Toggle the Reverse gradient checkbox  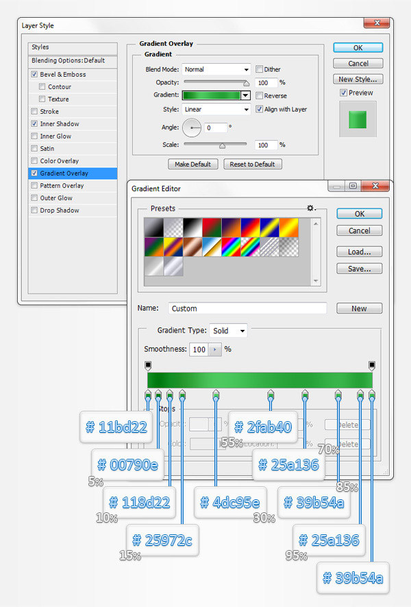[260, 96]
